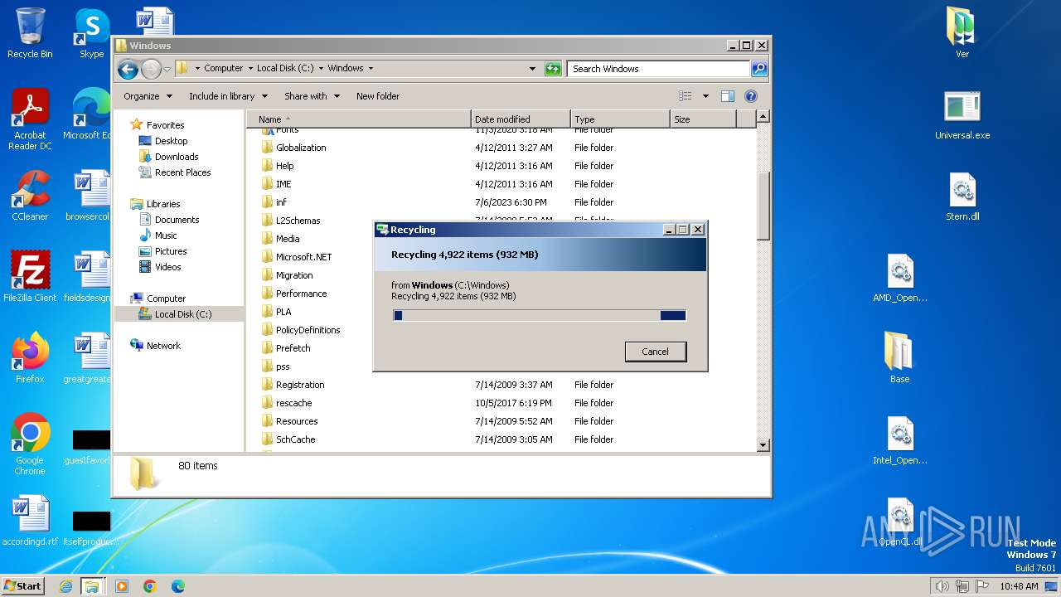Screen dimensions: 1061x597
Task: Select the Globalization folder
Action: [301, 148]
